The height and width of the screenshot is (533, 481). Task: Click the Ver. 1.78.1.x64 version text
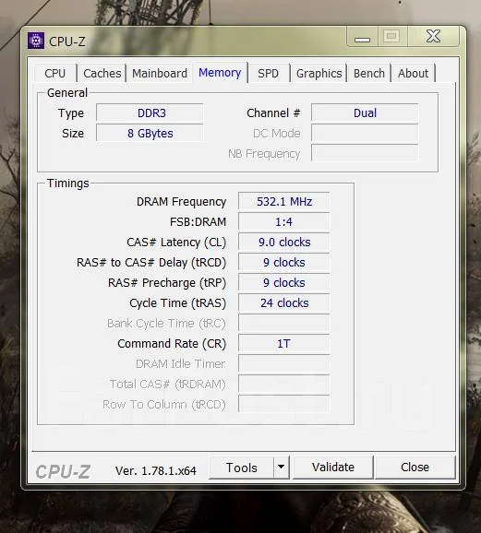coord(156,471)
